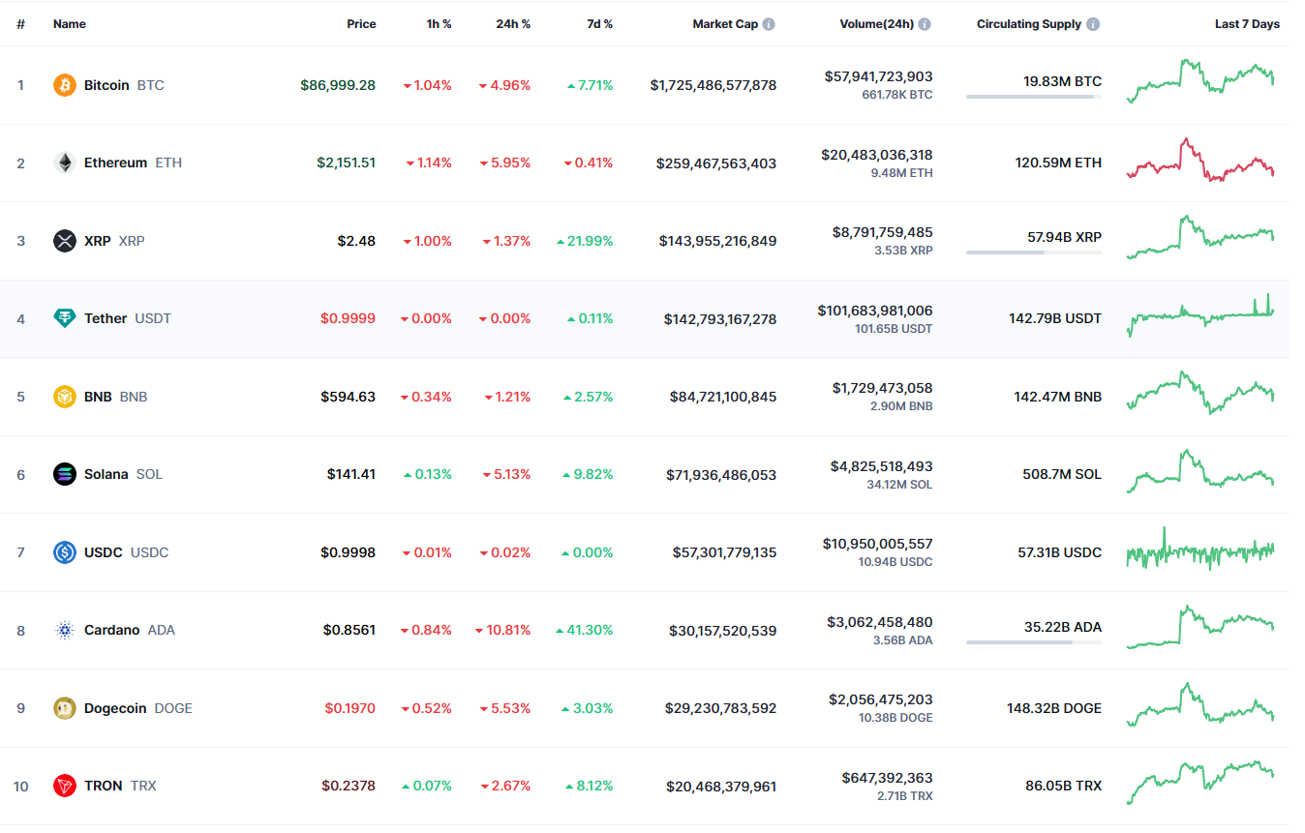Open Cardano's 7-day sparkline chart
This screenshot has width=1305, height=833.
(1200, 627)
